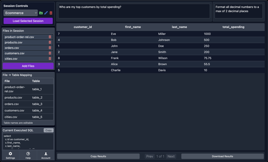Click total spending value 75.75
Screen dimensions: 268x162
click(x=207, y=58)
